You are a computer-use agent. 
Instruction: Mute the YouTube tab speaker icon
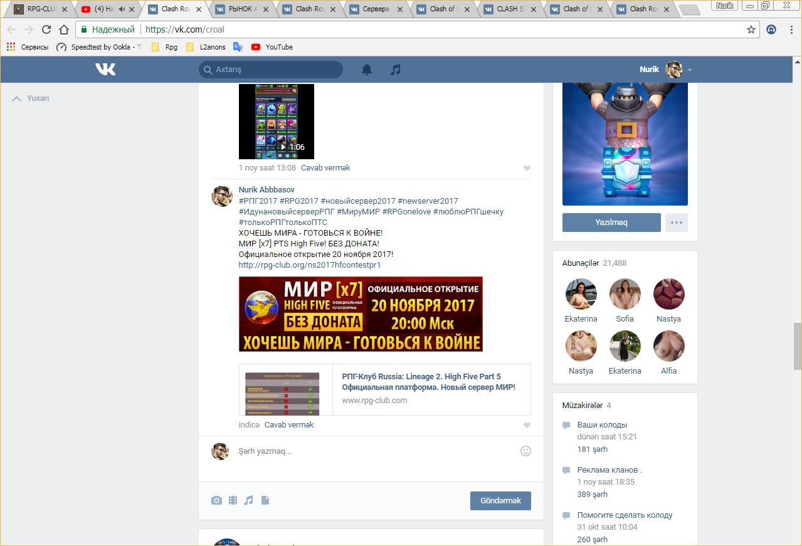coord(122,9)
